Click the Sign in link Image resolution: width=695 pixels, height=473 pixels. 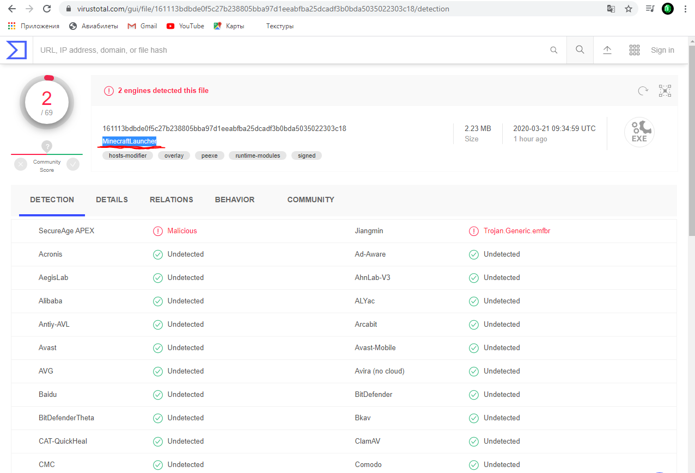[x=662, y=50]
